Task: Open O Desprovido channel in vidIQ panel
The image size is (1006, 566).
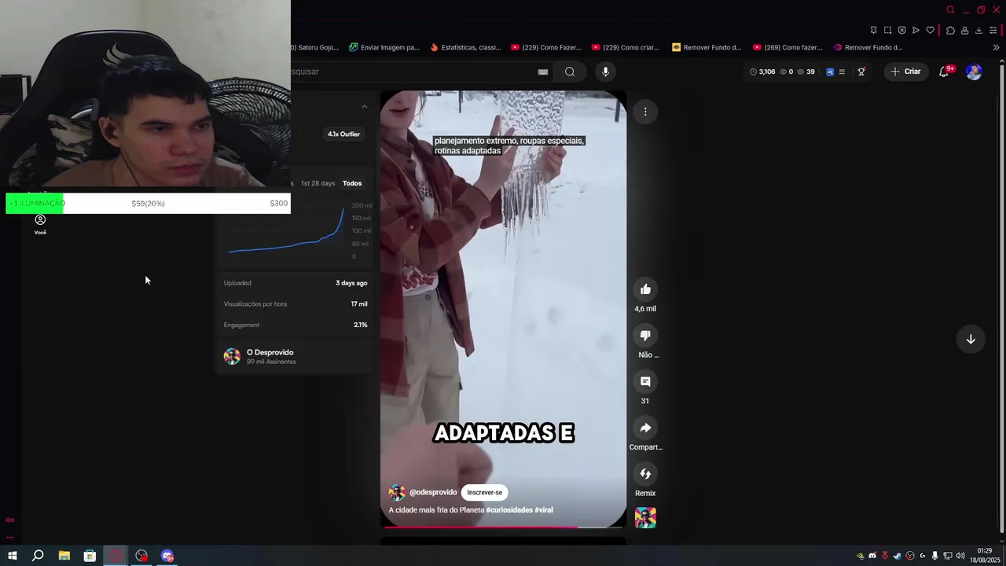Action: point(270,352)
